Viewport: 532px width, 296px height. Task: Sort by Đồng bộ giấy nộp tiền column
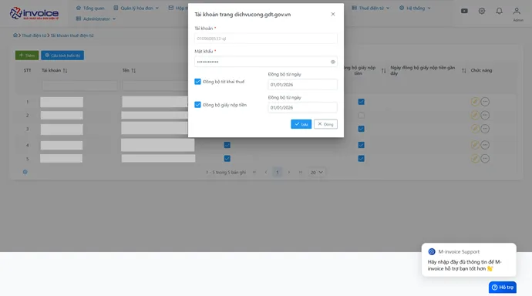(x=384, y=70)
